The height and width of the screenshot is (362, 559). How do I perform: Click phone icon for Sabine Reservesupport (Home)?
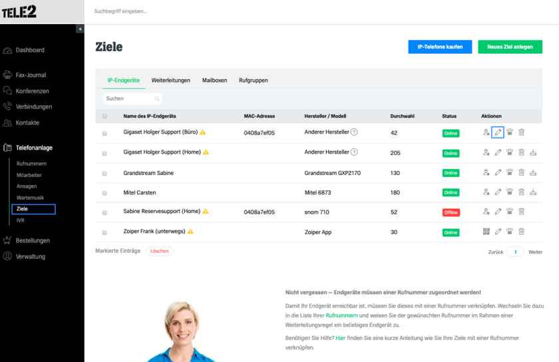point(510,212)
